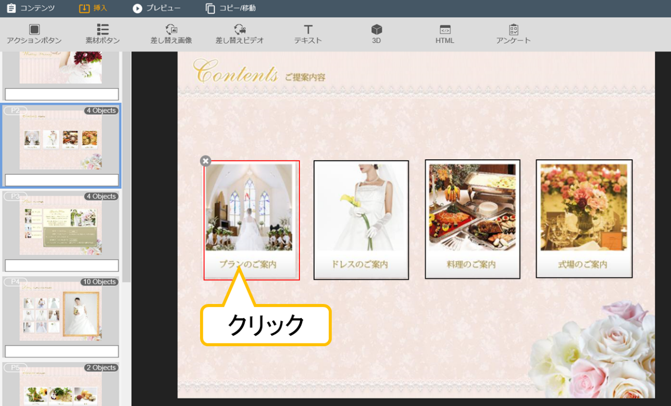The width and height of the screenshot is (671, 406).
Task: Switch to the プレビュー tab
Action: tap(157, 8)
